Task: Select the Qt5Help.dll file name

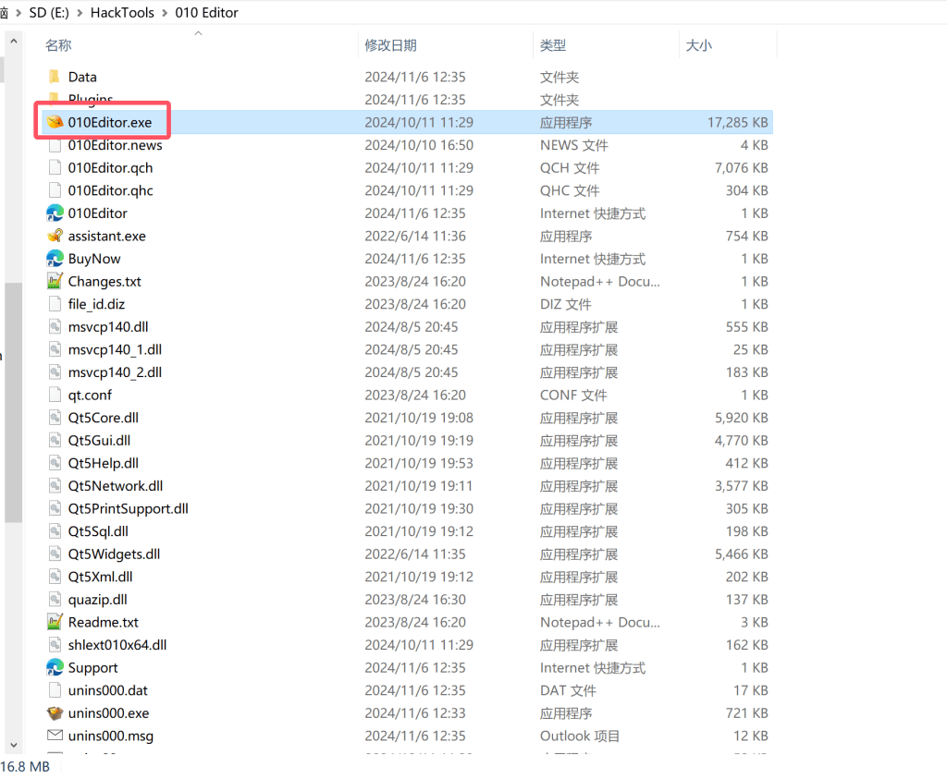Action: pyautogui.click(x=104, y=463)
